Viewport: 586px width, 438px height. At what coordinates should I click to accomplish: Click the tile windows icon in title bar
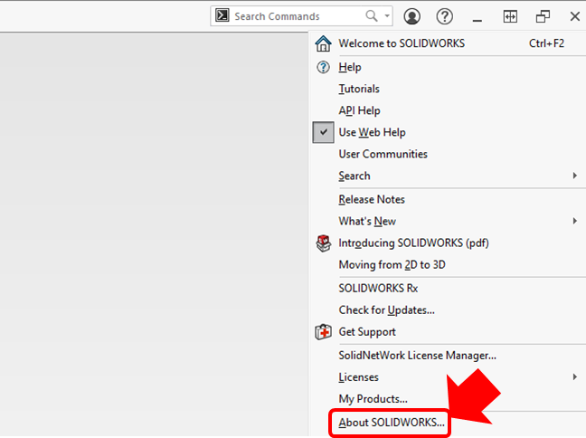pyautogui.click(x=510, y=16)
